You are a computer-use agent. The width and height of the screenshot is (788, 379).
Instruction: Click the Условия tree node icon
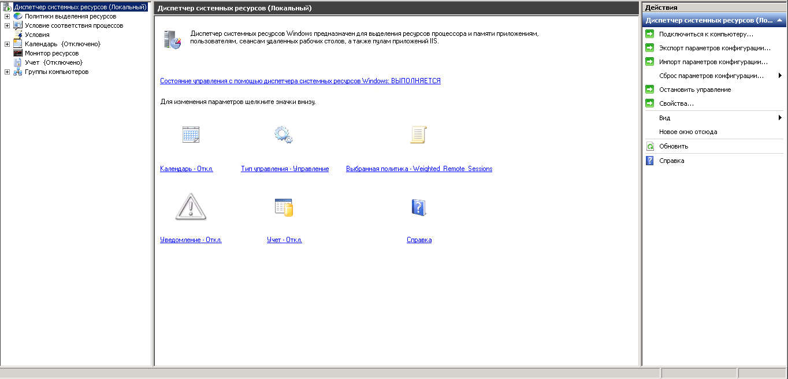point(18,35)
